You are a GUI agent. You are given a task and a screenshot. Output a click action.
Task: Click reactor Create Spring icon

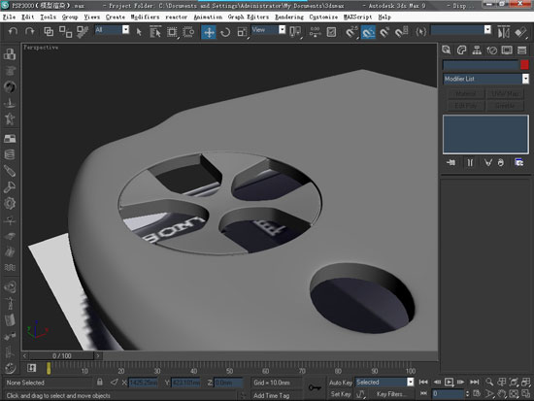point(10,154)
